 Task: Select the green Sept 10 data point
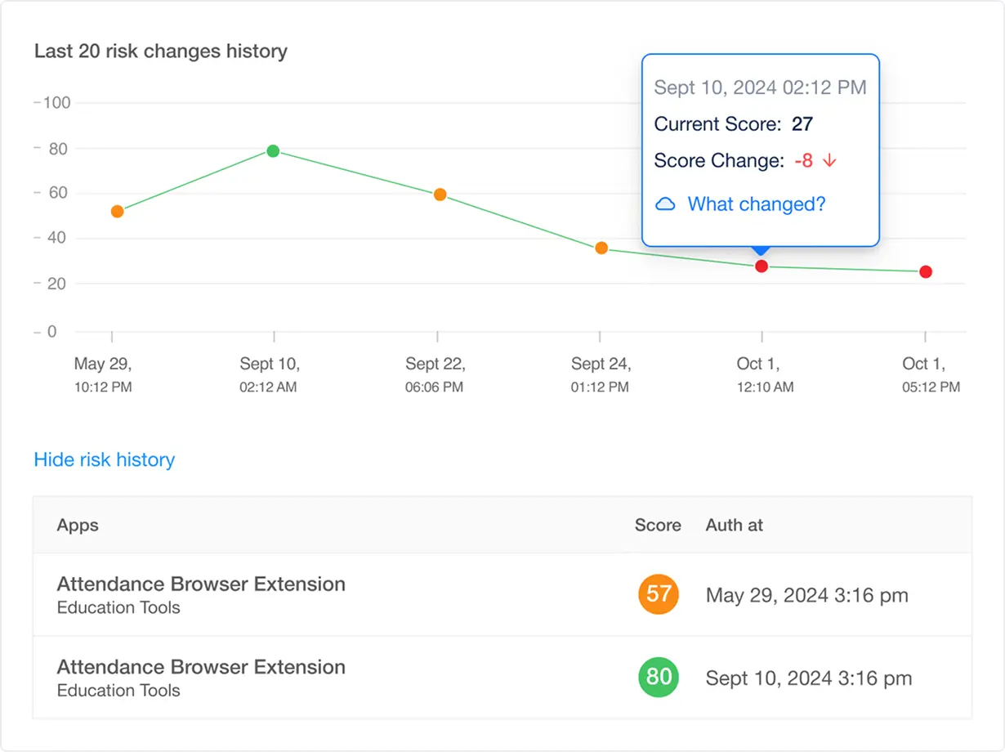click(273, 150)
